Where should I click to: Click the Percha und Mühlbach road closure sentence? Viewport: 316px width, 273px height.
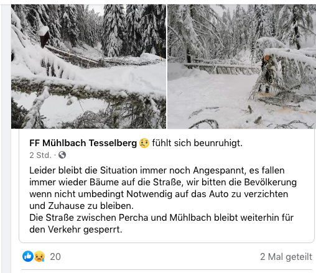(161, 223)
